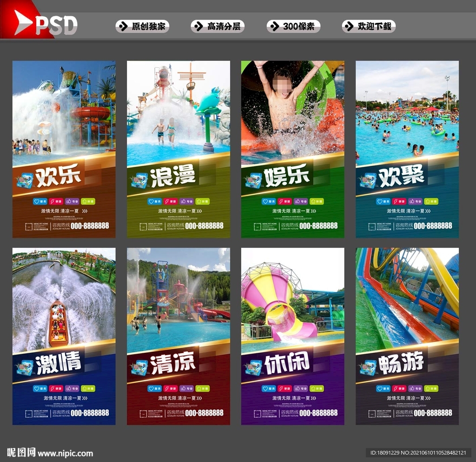
Task: Toggle the purple 专业 badge on the 畅游 poster
Action: pyautogui.click(x=415, y=388)
